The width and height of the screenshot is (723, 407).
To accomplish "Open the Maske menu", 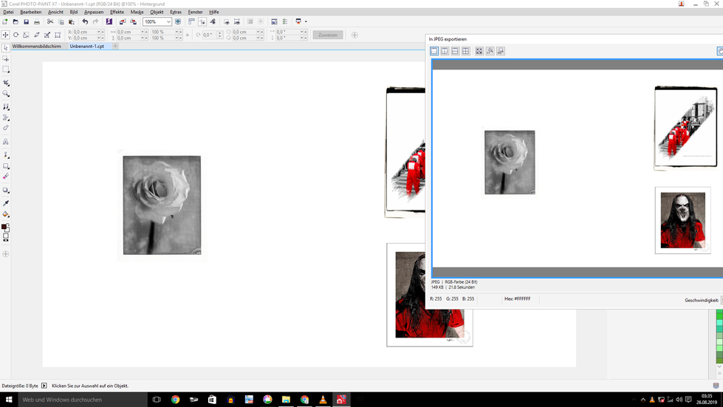I will point(137,12).
